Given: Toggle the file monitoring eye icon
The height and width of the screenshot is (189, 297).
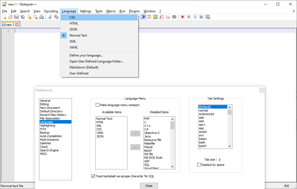Looking at the screenshot, I should pos(174,17).
